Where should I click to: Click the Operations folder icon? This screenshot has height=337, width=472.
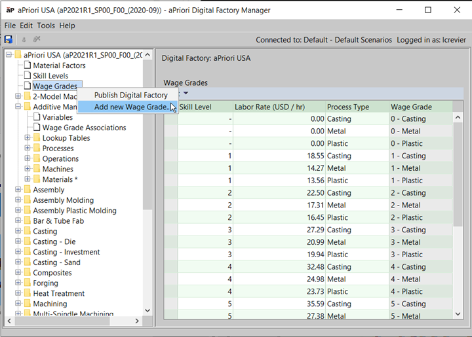pyautogui.click(x=37, y=158)
